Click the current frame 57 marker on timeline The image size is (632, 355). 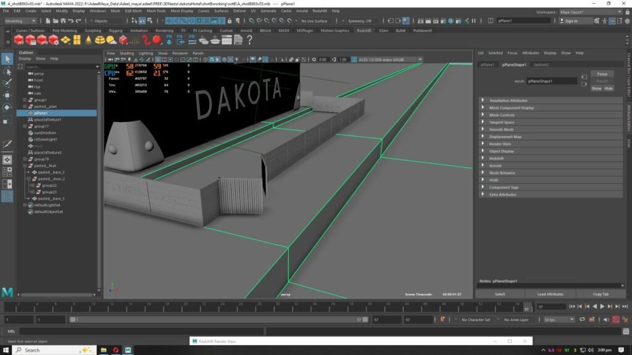click(x=526, y=308)
